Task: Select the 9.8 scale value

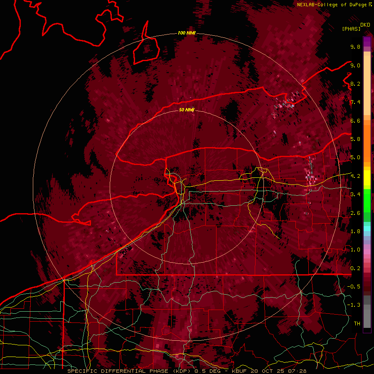Action: click(x=355, y=47)
